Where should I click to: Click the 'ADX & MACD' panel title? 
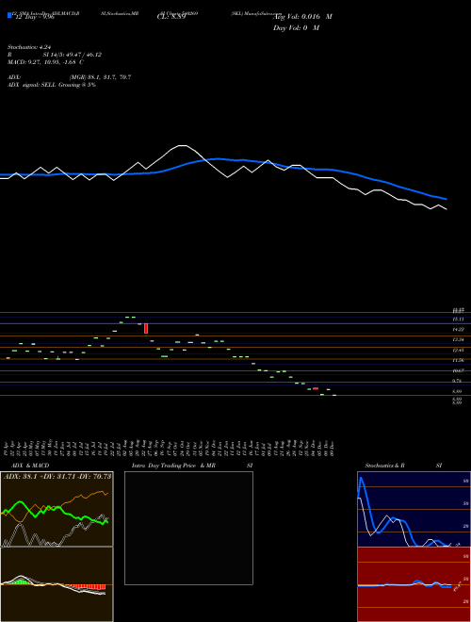pos(30,466)
